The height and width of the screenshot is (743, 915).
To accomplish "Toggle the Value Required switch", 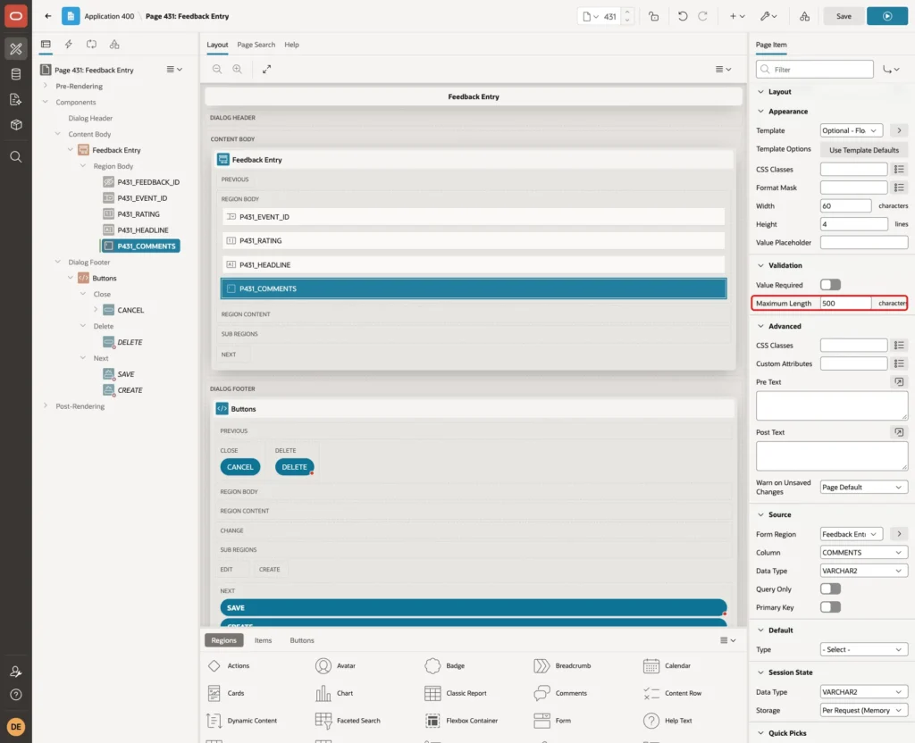I will [x=830, y=285].
